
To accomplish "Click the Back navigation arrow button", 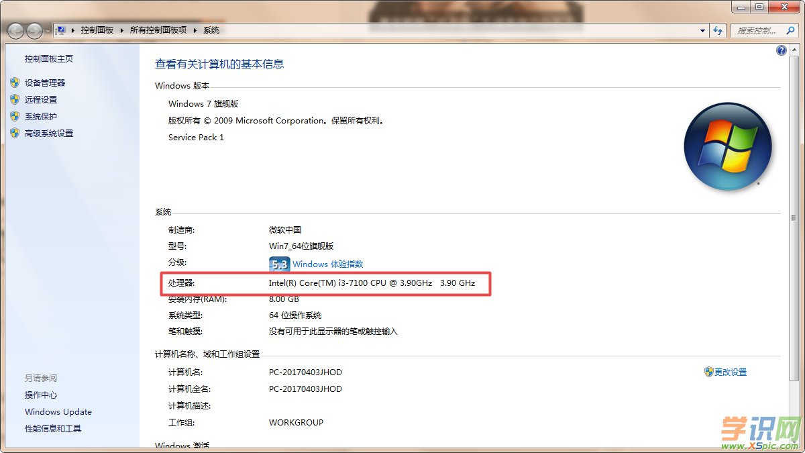I will point(15,30).
